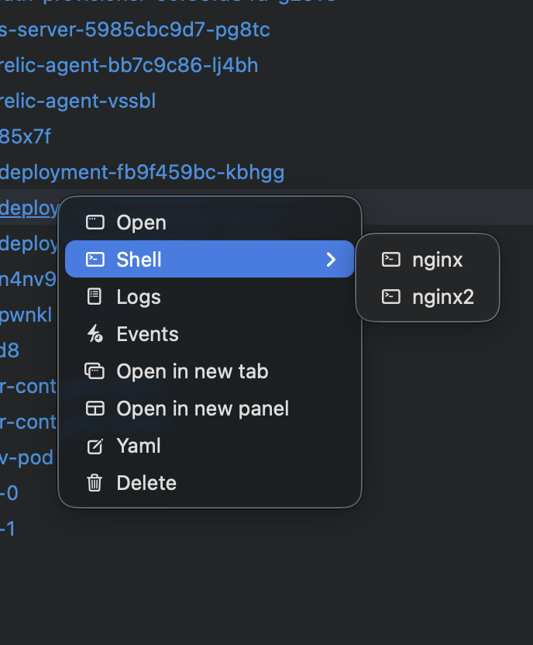Click the terminal icon beside nginx2
The image size is (533, 645).
[390, 296]
